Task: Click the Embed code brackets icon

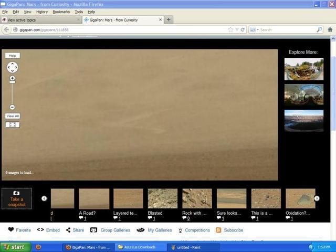Action: pyautogui.click(x=40, y=230)
